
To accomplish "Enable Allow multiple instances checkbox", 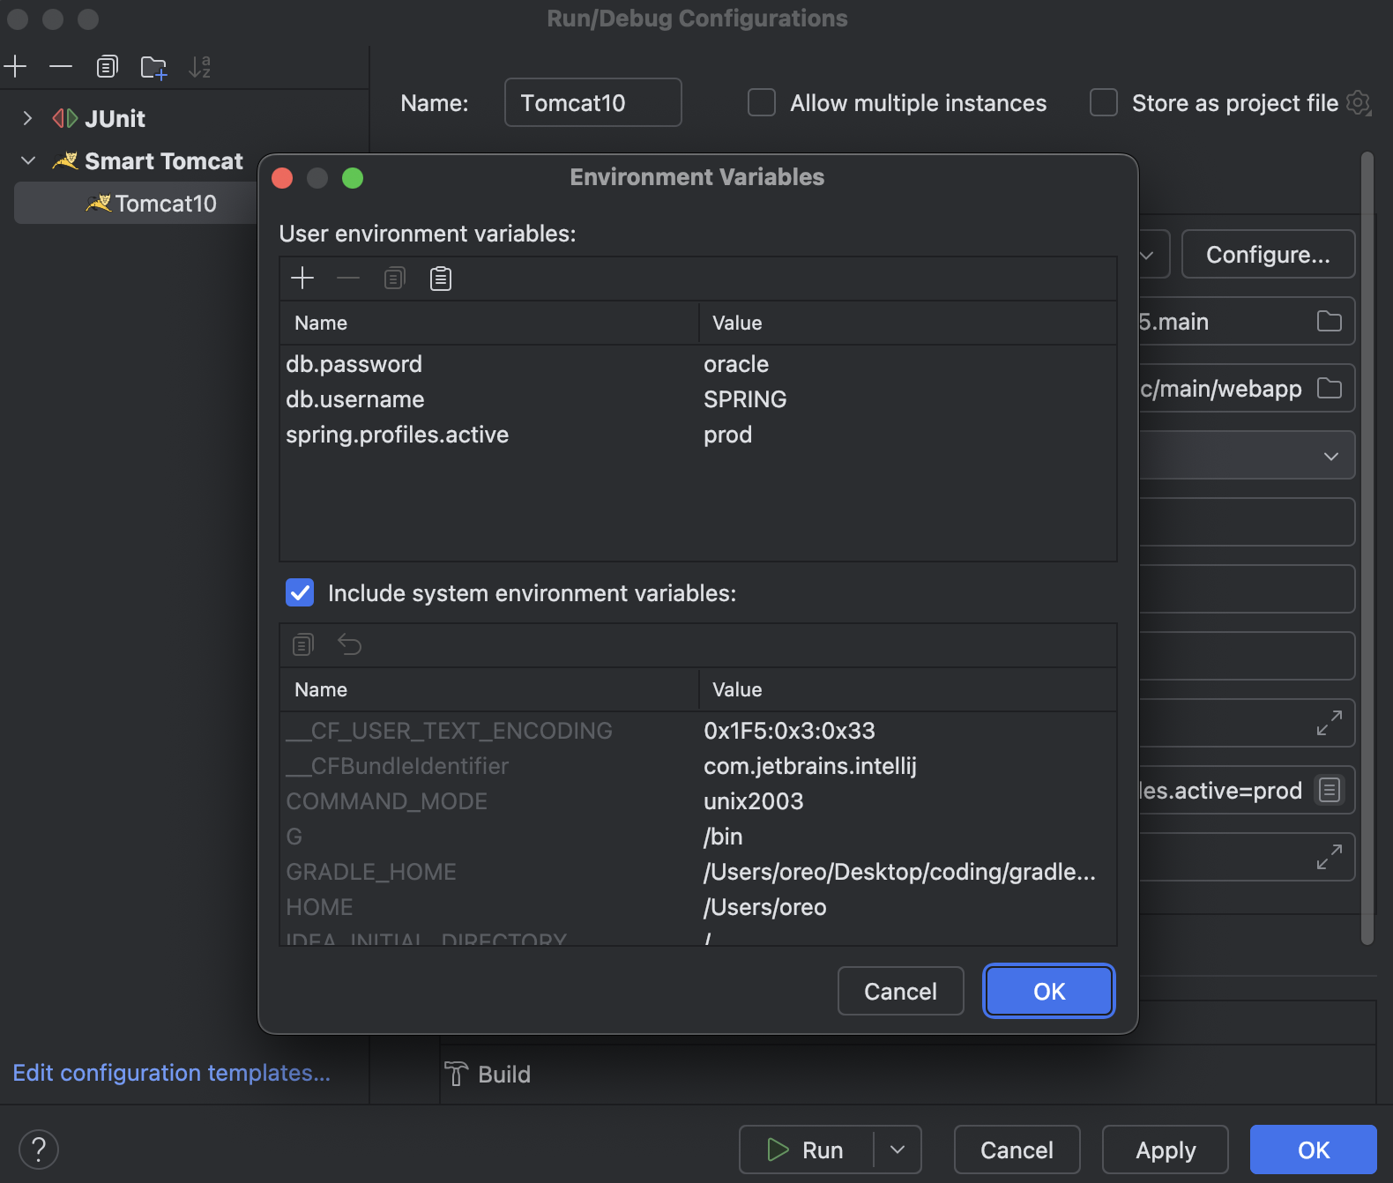I will 762,102.
